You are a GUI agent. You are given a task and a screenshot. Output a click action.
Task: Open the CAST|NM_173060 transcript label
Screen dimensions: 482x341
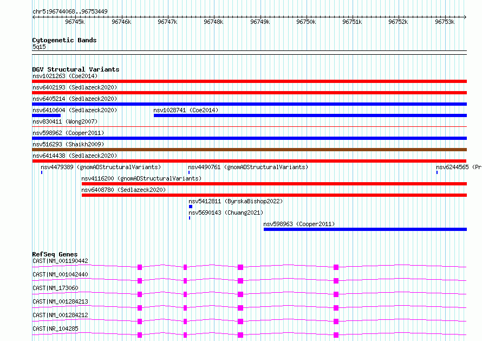[x=55, y=288]
